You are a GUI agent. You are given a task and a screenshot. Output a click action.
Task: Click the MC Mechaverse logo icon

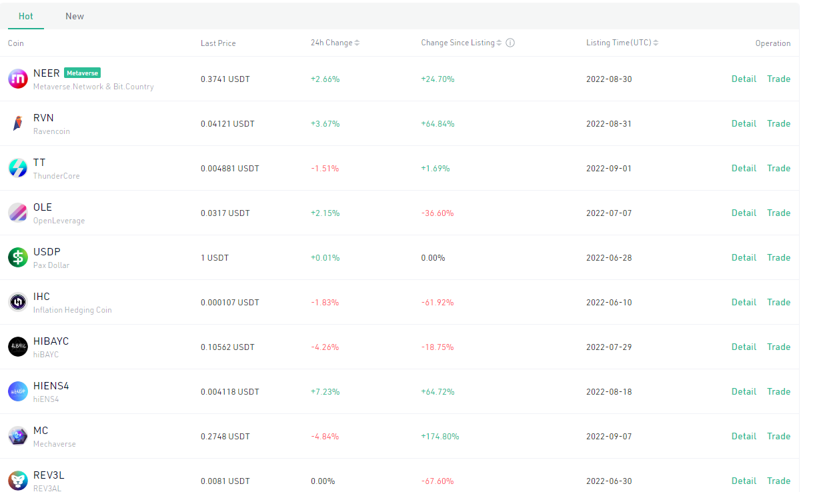(18, 436)
